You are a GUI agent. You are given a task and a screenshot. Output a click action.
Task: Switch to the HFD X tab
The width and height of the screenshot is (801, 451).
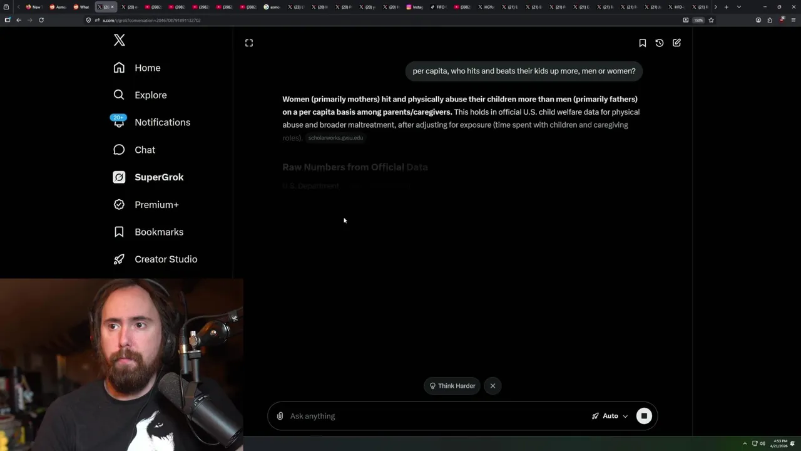click(676, 7)
